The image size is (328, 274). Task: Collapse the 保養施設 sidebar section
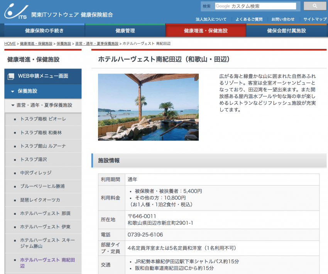coord(13,91)
